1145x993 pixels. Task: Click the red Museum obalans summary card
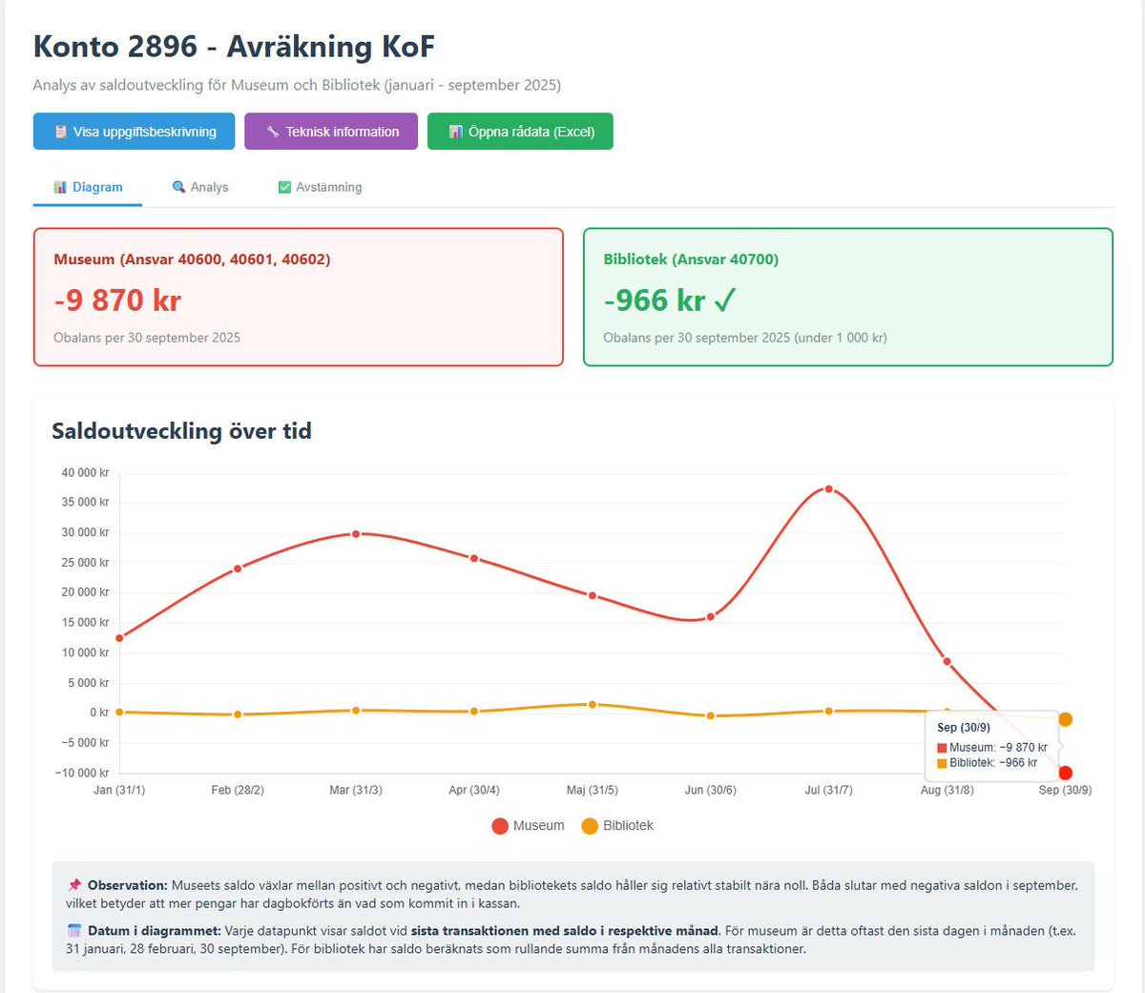pos(299,296)
